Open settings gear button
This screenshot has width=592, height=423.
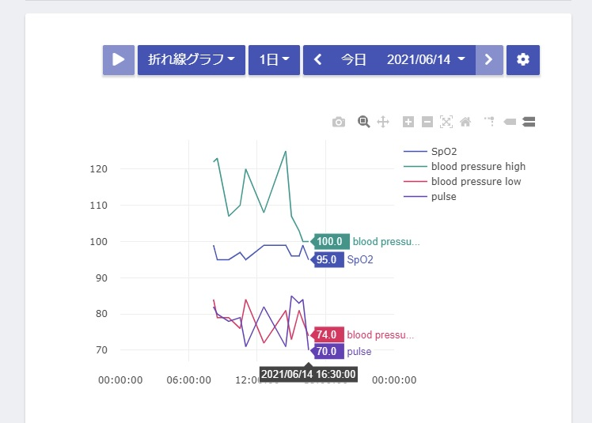[523, 59]
